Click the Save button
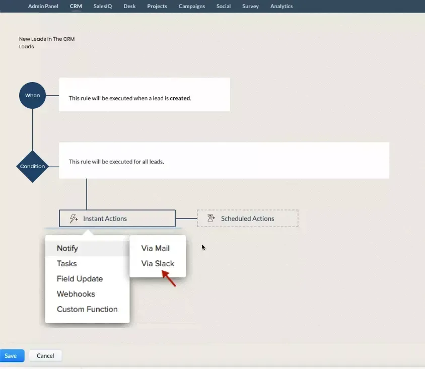Screen dimensions: 425x369 pos(11,355)
